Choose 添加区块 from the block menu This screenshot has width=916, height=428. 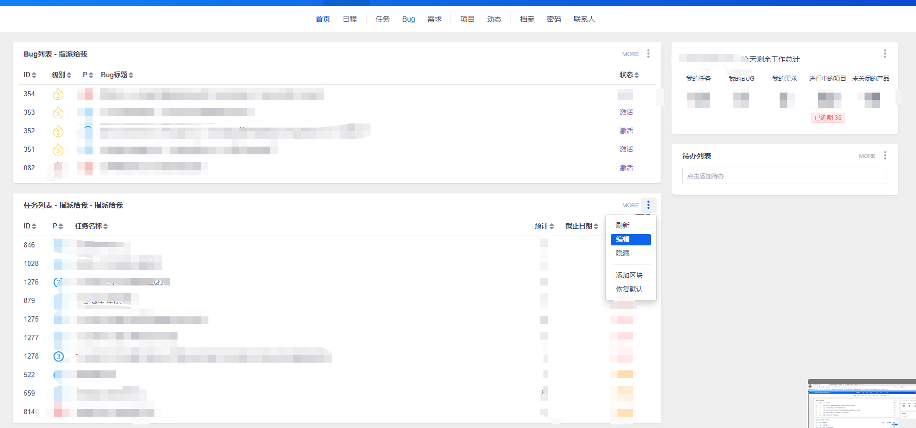coord(631,275)
